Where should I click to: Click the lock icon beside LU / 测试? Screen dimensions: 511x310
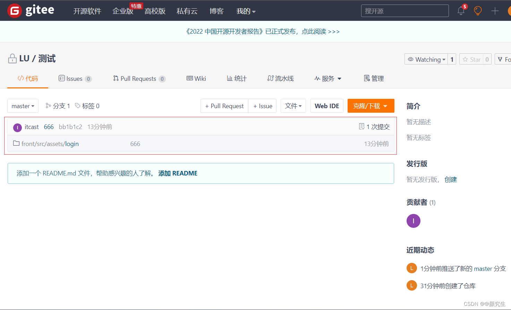pos(12,58)
